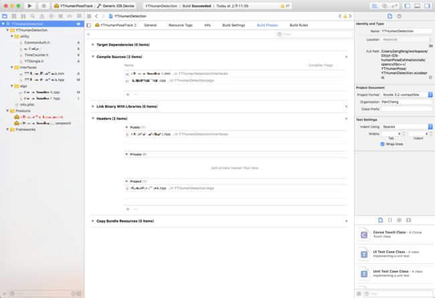
Task: Expand Link Binary With Libraries section
Action: coord(93,106)
